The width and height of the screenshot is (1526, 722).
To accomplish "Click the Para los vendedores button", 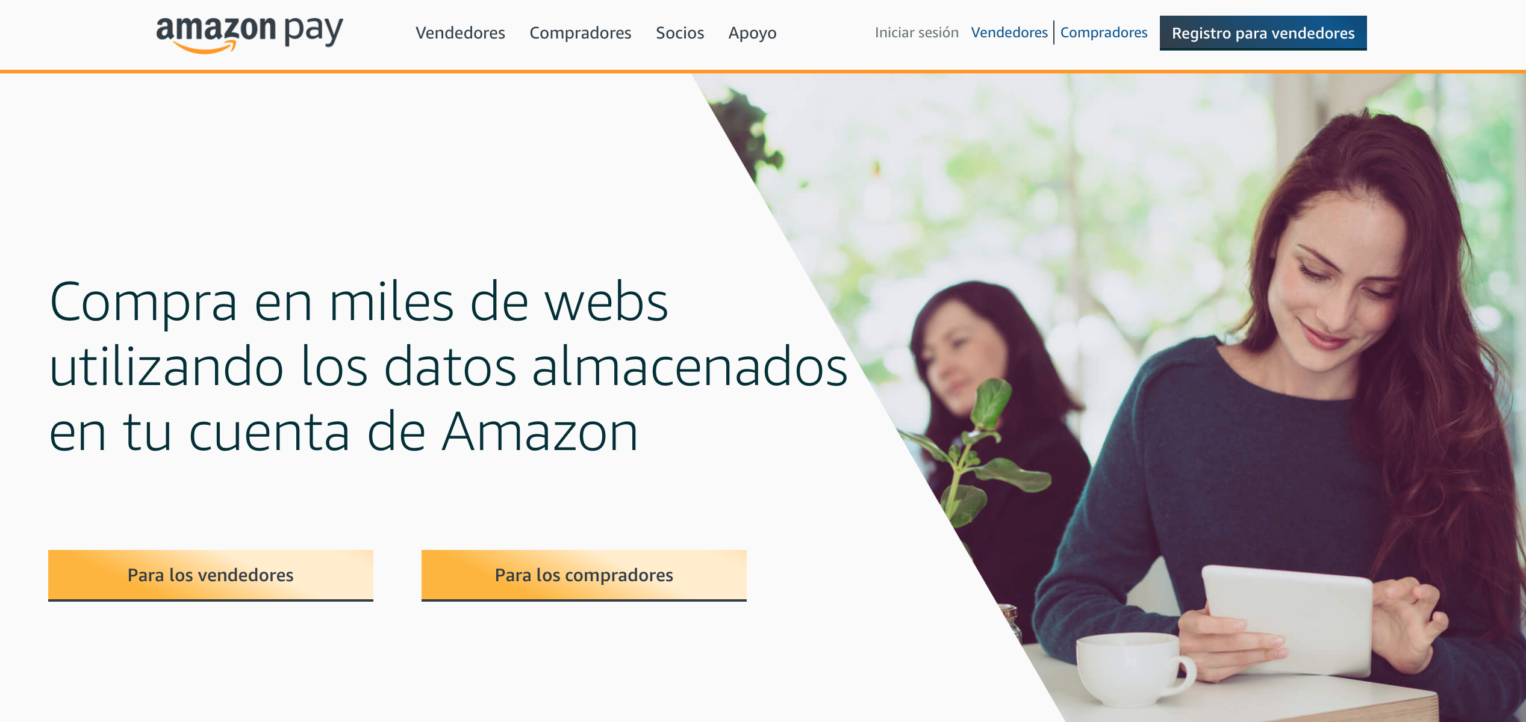I will [211, 575].
